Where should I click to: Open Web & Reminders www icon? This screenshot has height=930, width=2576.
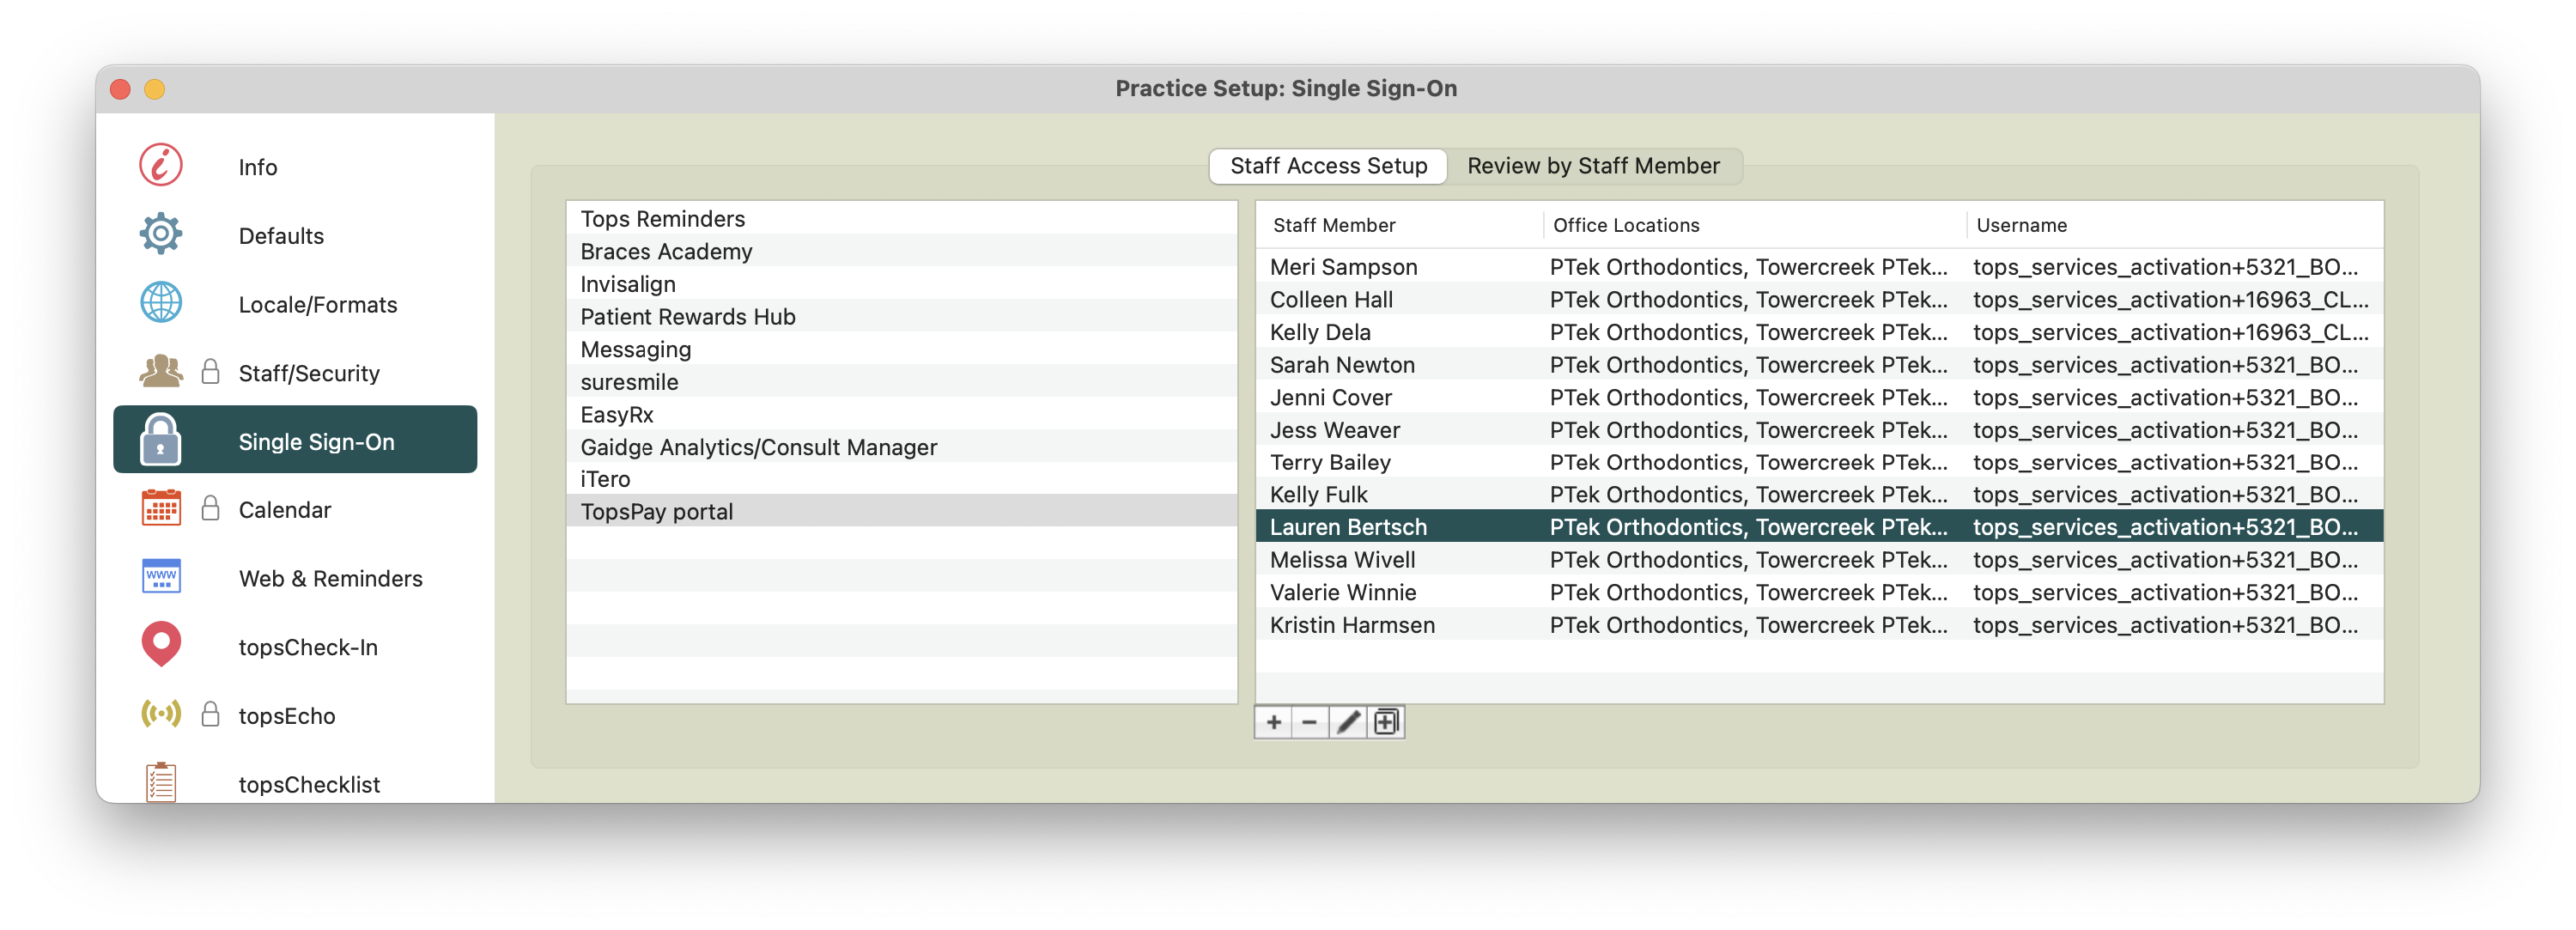pos(160,577)
